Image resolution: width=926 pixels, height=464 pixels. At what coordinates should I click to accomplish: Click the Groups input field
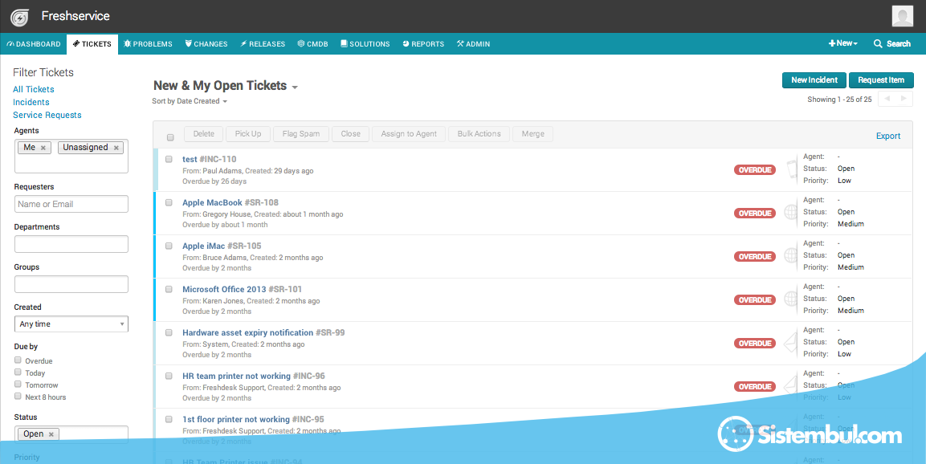71,284
